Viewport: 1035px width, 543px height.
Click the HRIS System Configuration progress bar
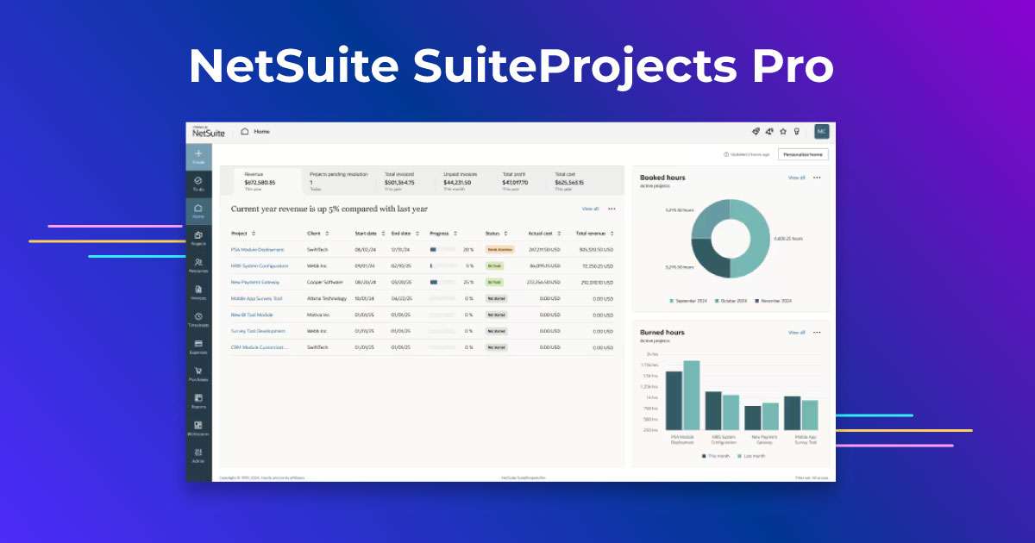[x=443, y=265]
